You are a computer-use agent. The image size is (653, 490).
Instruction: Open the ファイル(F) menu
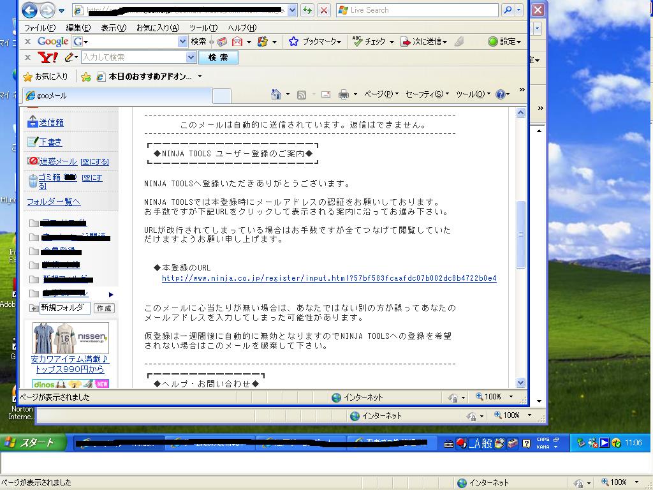pyautogui.click(x=40, y=28)
